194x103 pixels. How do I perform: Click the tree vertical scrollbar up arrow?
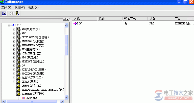(x=66, y=25)
